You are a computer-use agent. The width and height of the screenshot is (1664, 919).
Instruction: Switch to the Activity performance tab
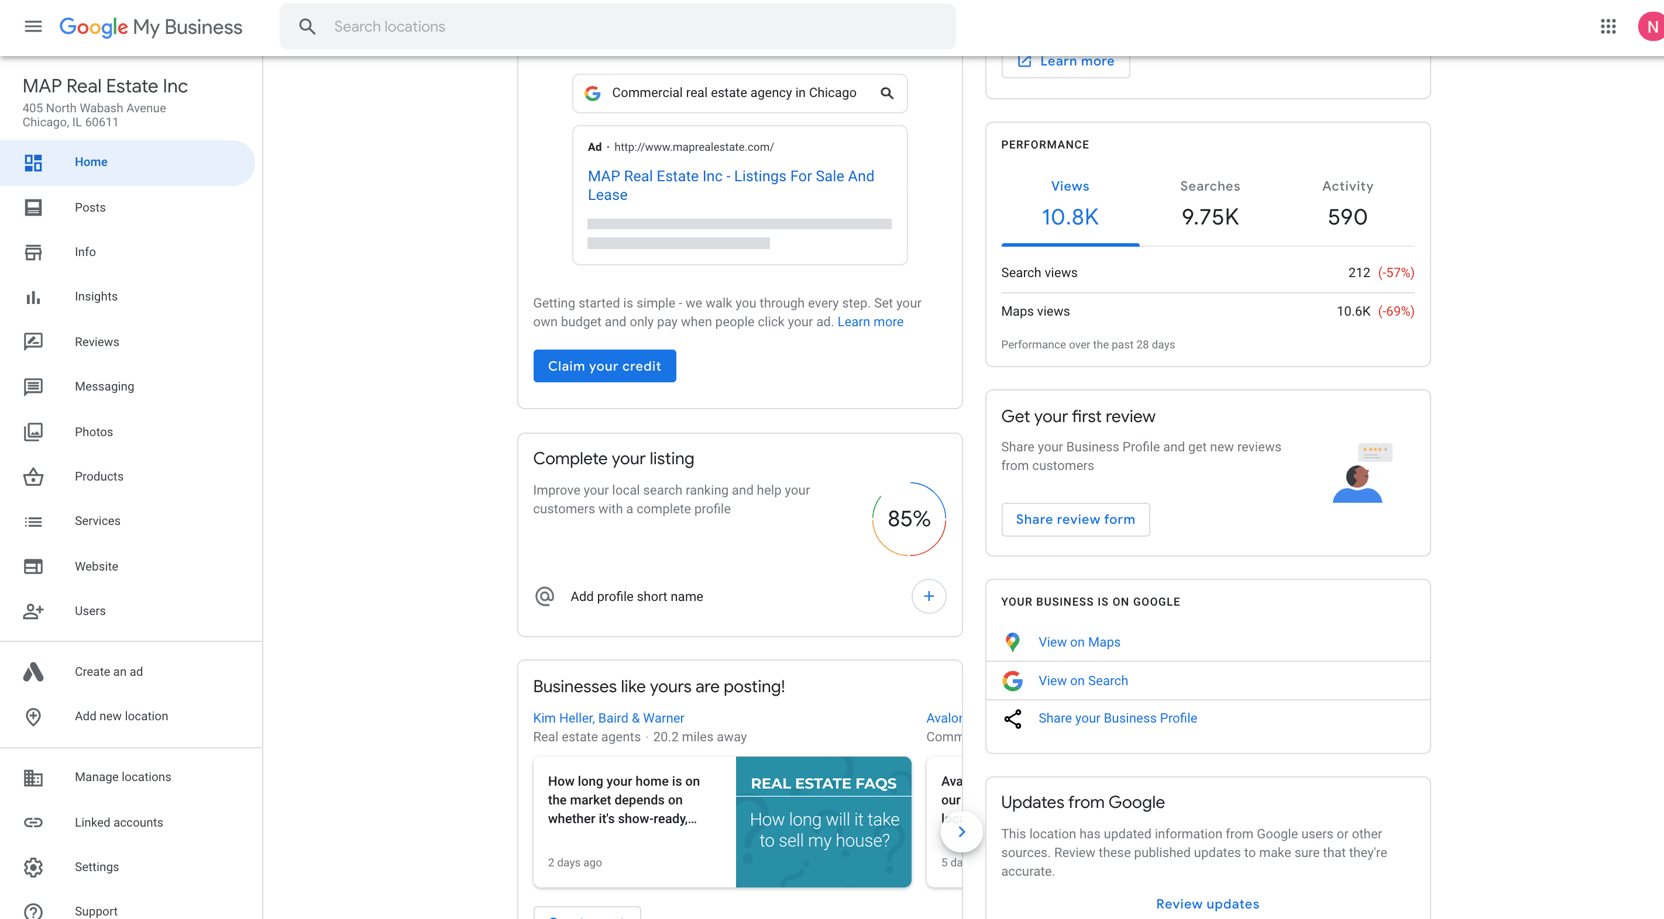click(x=1347, y=205)
